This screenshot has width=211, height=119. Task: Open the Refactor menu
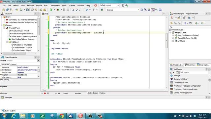pos(30,6)
